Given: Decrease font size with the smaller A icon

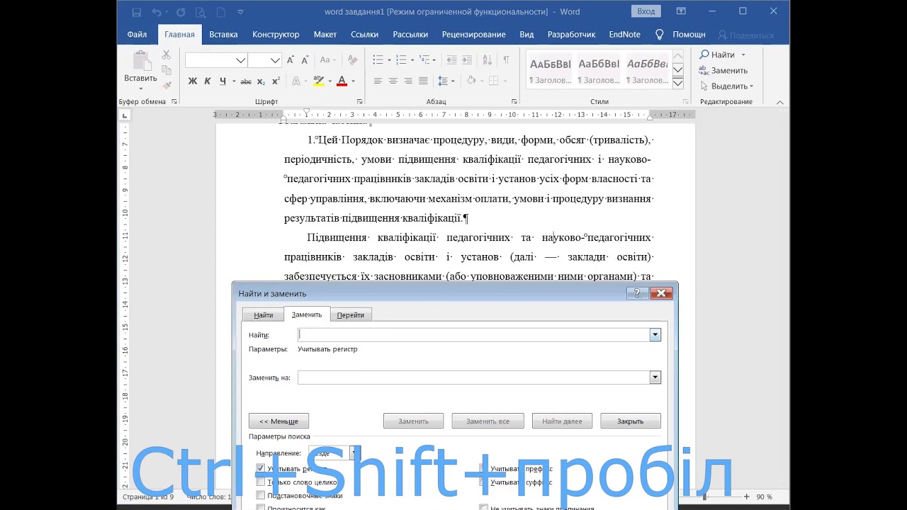Looking at the screenshot, I should 305,60.
